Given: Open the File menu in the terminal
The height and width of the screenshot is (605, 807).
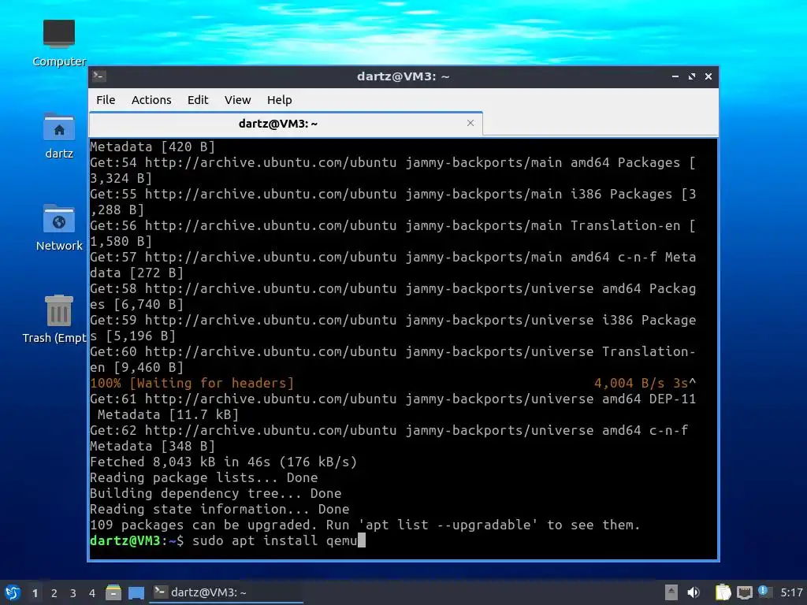Looking at the screenshot, I should pos(106,100).
